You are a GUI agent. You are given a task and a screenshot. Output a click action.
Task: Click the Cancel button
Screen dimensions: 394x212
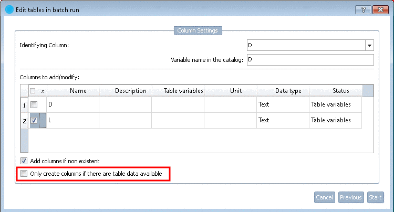(325, 197)
